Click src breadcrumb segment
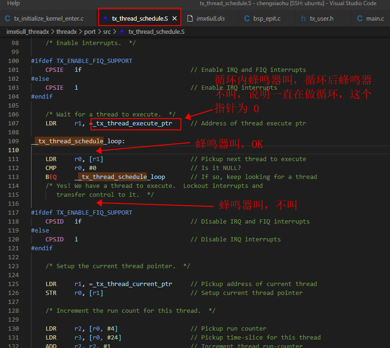 tap(107, 32)
